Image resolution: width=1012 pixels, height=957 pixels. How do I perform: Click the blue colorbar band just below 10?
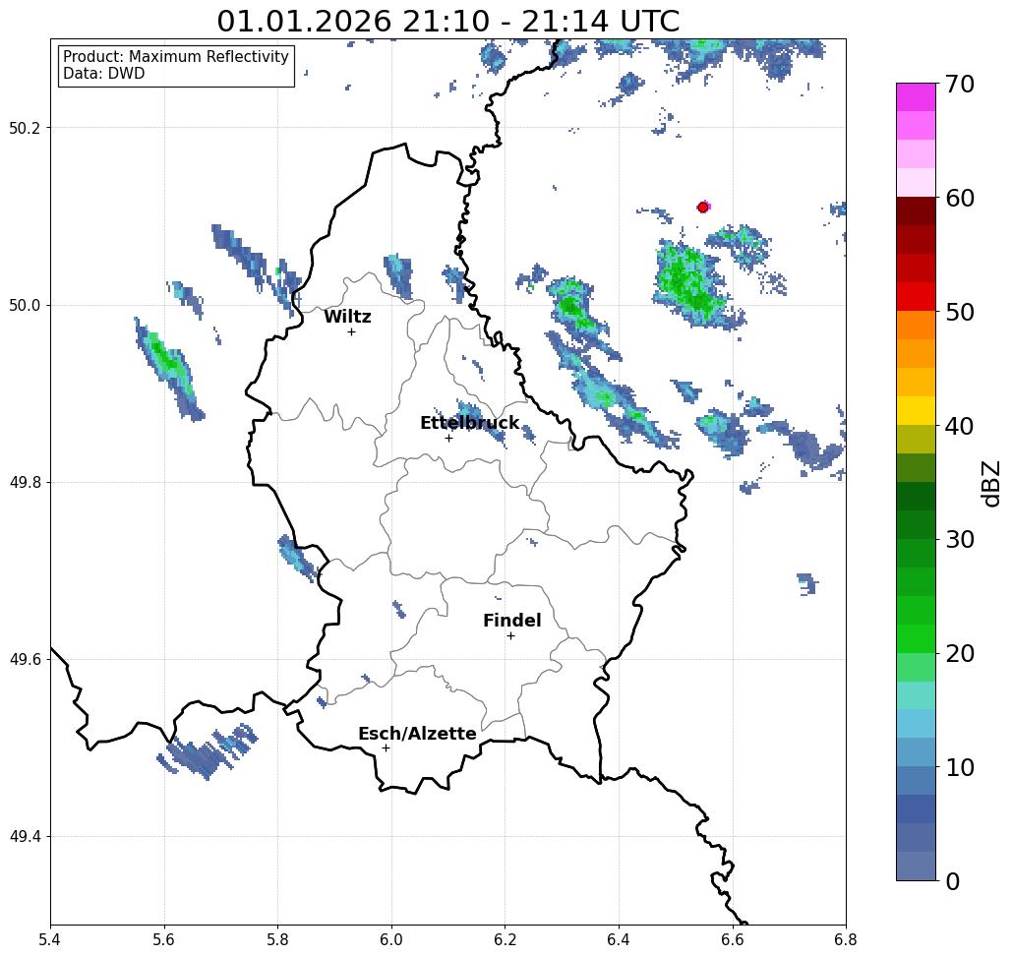(x=916, y=780)
